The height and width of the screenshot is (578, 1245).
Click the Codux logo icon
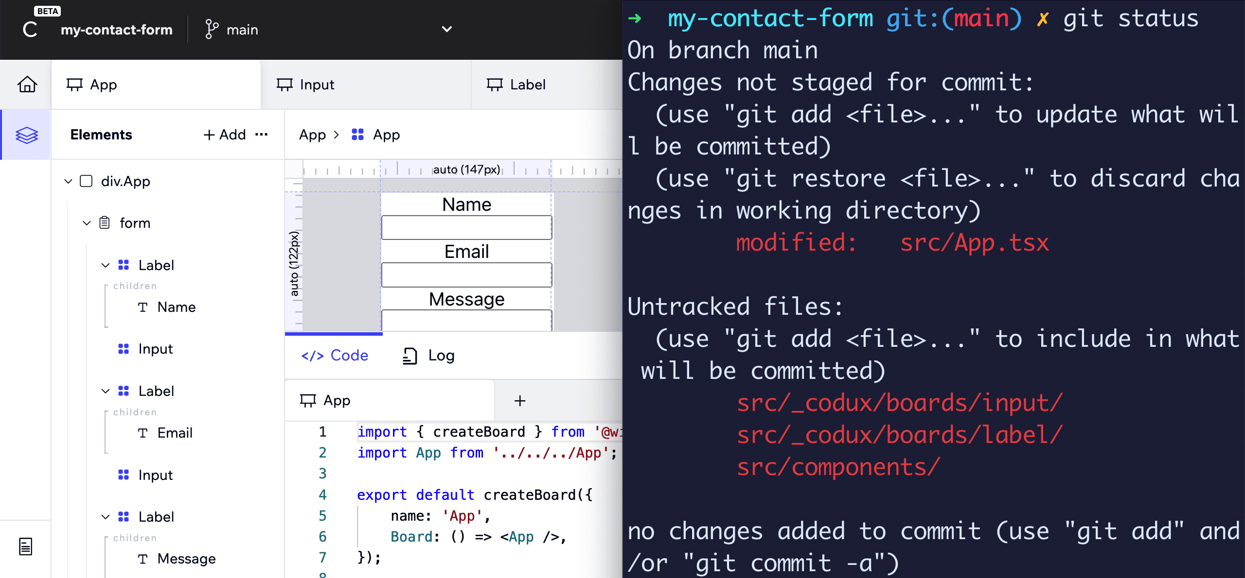coord(30,30)
